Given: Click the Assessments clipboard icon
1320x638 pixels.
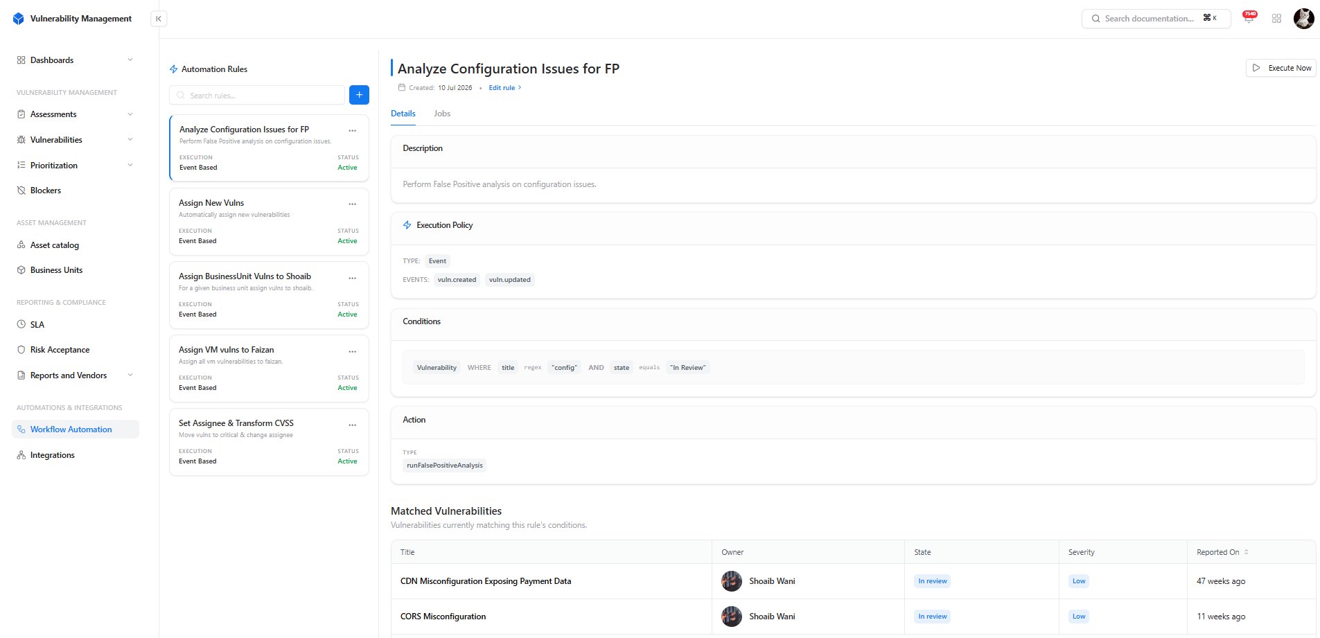Looking at the screenshot, I should click(21, 114).
